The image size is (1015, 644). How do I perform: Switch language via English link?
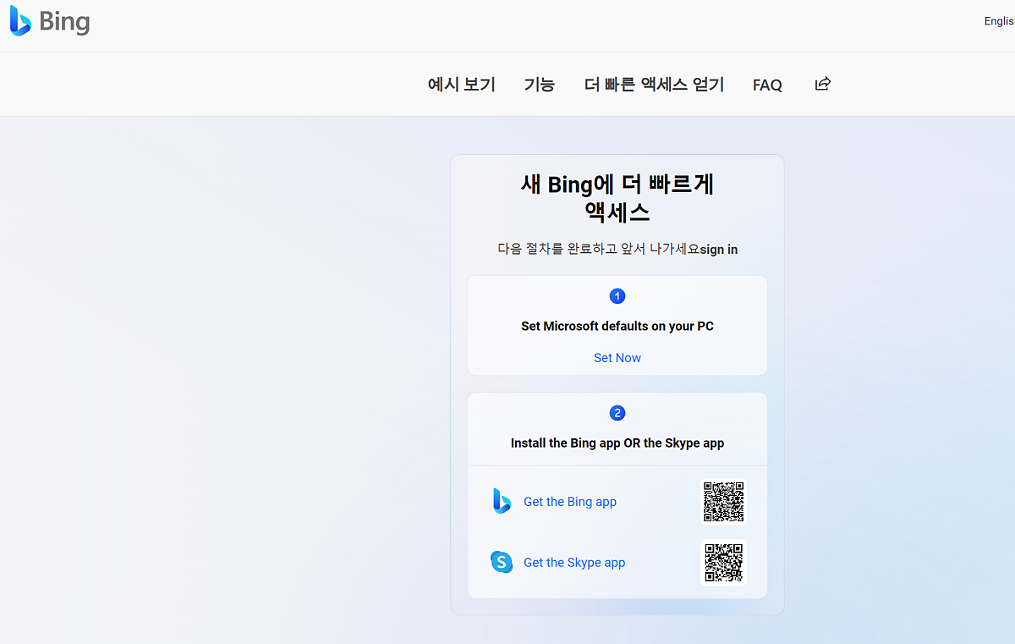[999, 21]
